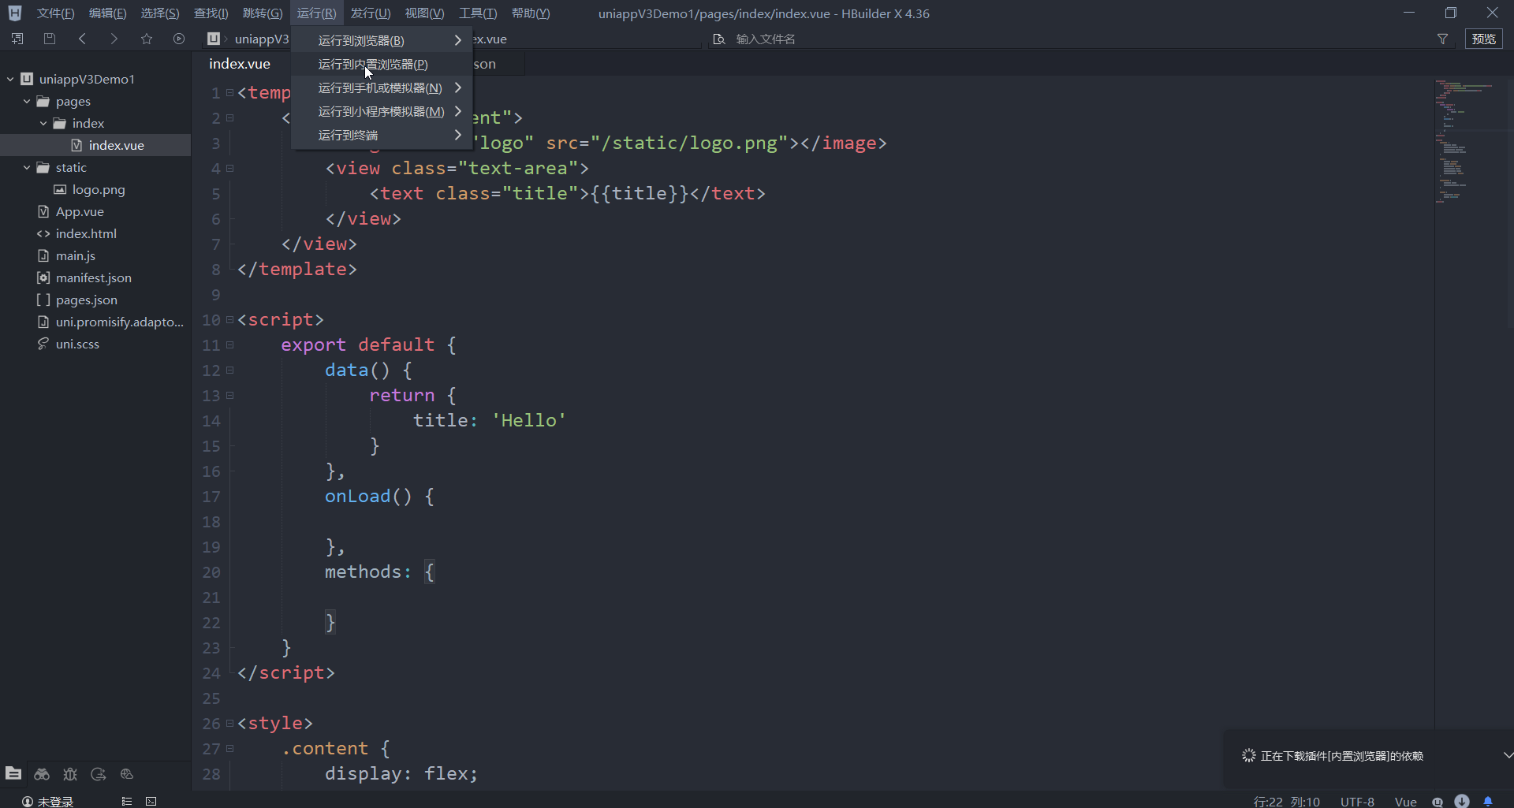Screen dimensions: 1514x808
Task: Select Run to Built-in Browser entry
Action: tap(382, 64)
